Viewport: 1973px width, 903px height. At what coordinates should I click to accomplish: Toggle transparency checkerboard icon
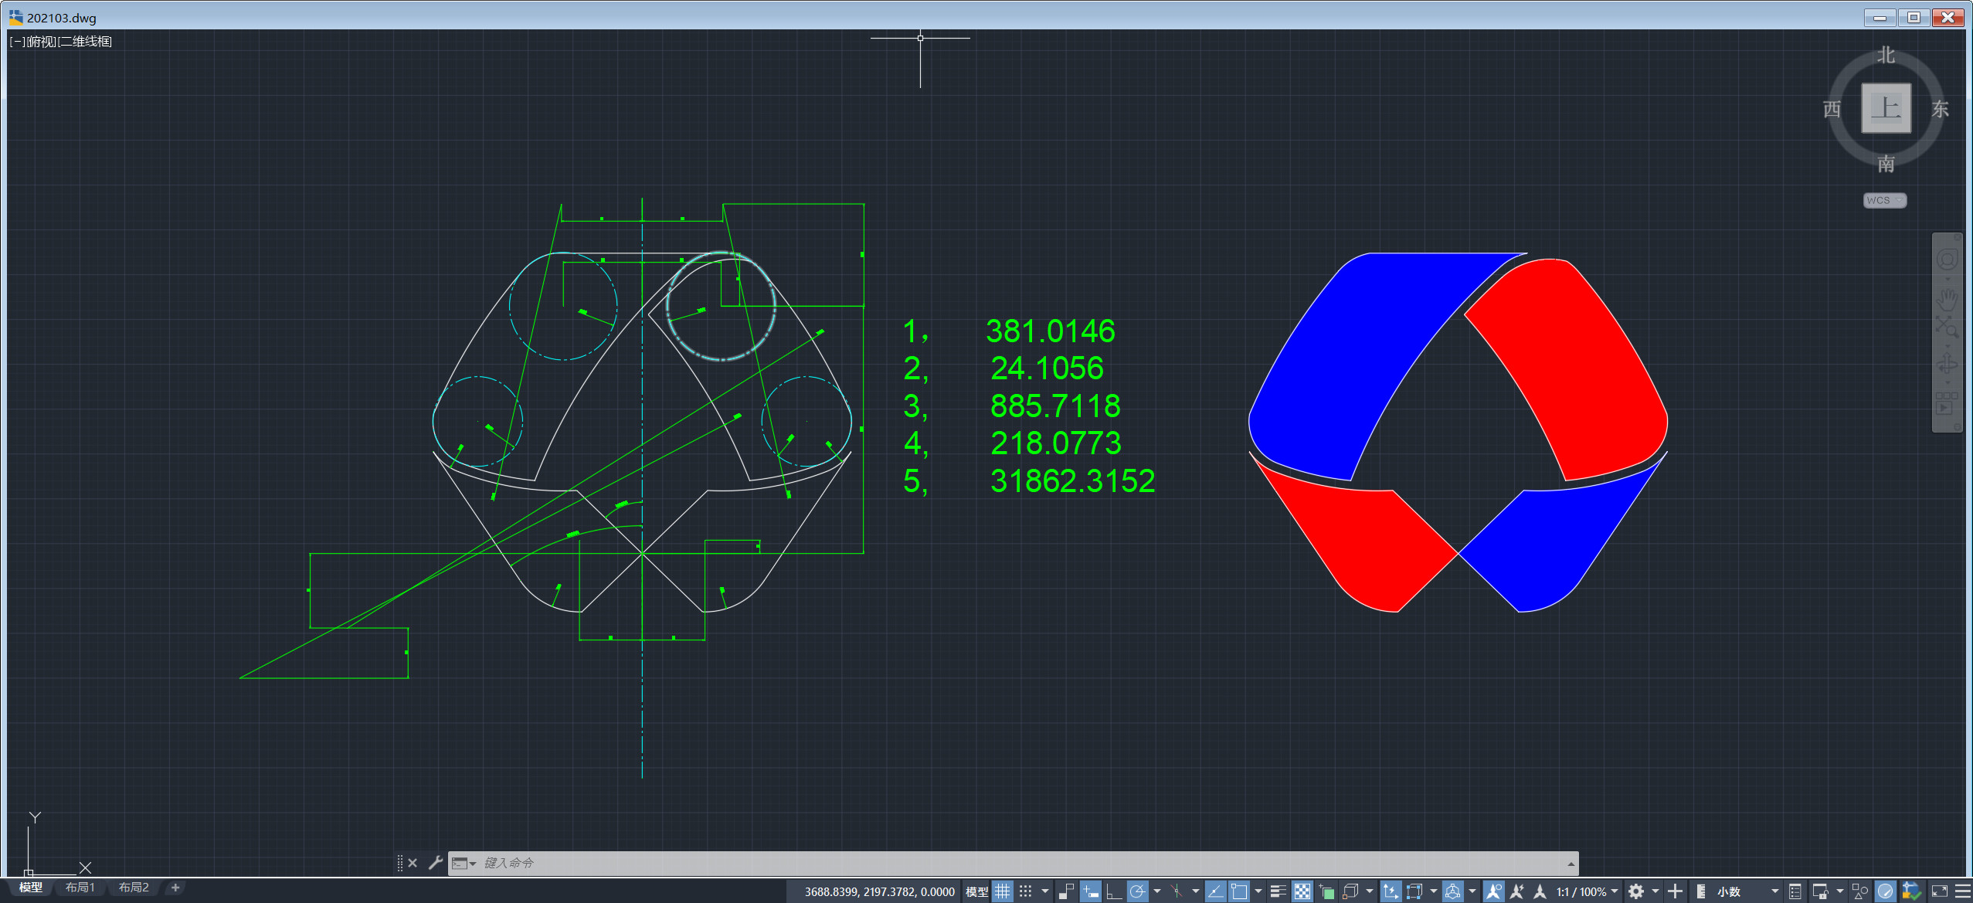click(1302, 891)
